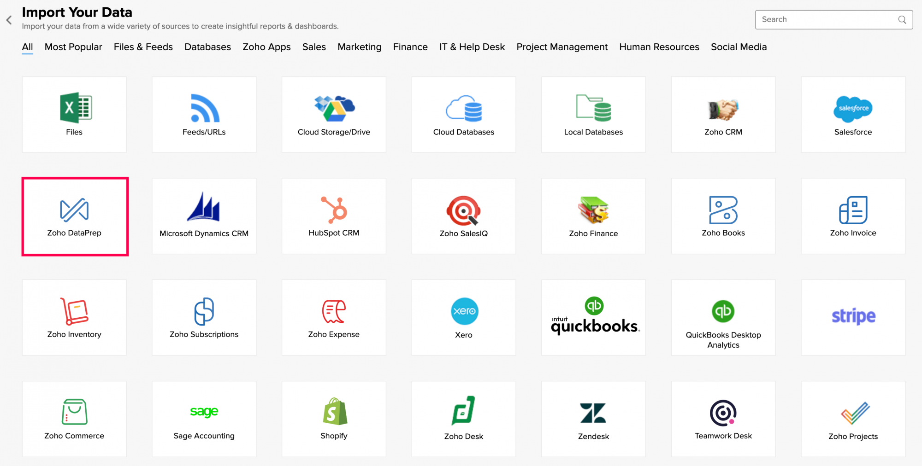Open the Finance tab
Image resolution: width=922 pixels, height=466 pixels.
(410, 47)
